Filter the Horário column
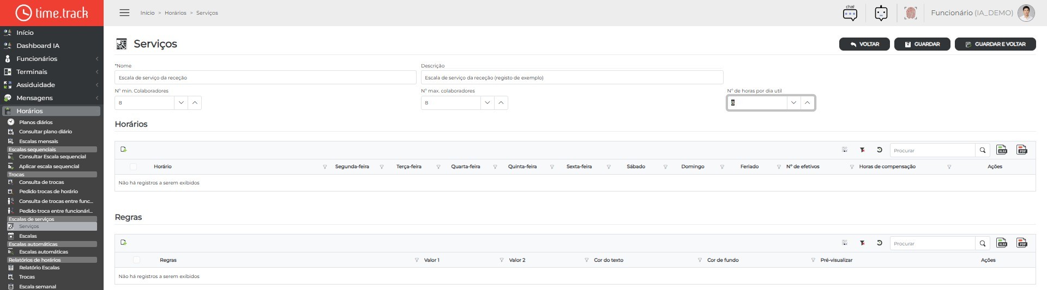Image resolution: width=1047 pixels, height=290 pixels. pyautogui.click(x=325, y=167)
